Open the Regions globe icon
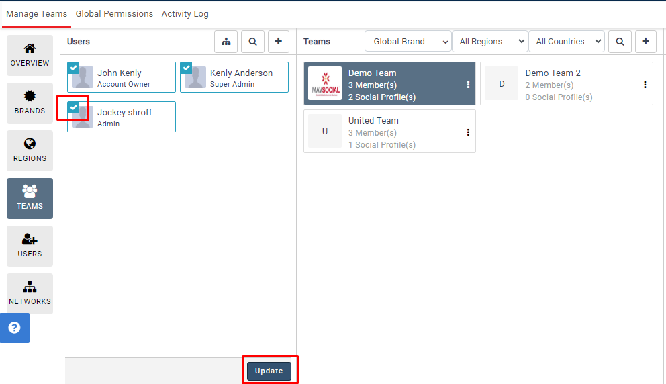The image size is (666, 384). 30,144
